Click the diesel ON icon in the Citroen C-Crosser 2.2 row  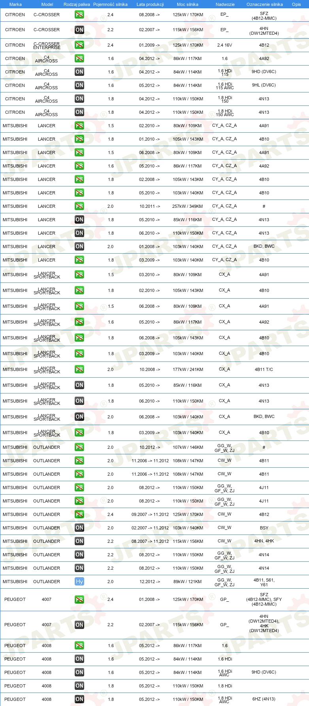(79, 30)
